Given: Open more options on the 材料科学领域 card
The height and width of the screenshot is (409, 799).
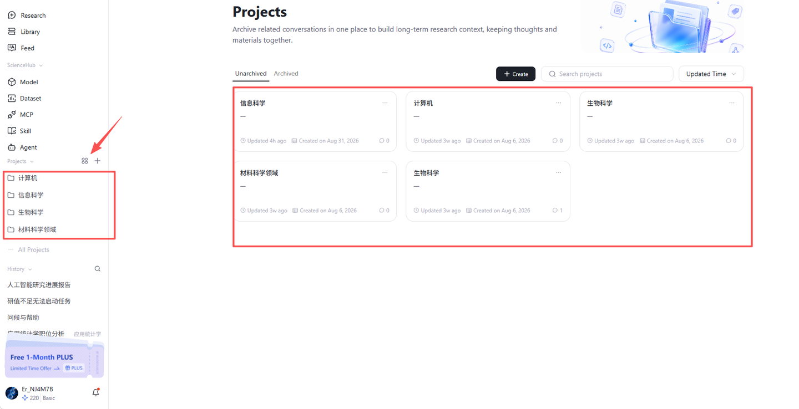Looking at the screenshot, I should [385, 173].
